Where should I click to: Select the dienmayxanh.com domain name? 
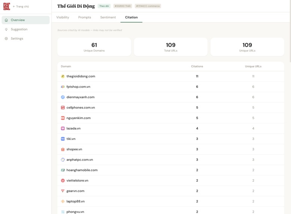[x=80, y=97]
